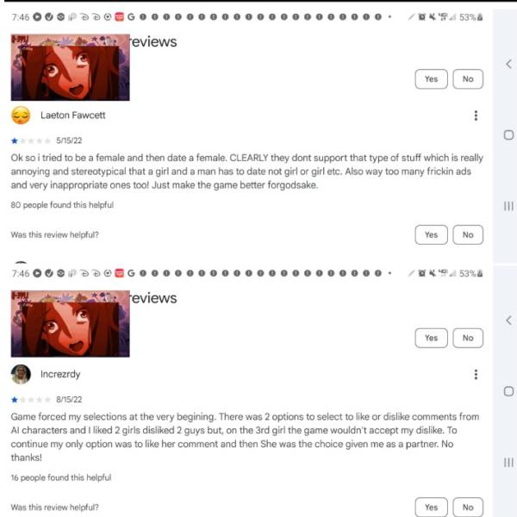The height and width of the screenshot is (517, 517).
Task: Click Laeton Fawcett's emoji avatar
Action: click(x=21, y=115)
